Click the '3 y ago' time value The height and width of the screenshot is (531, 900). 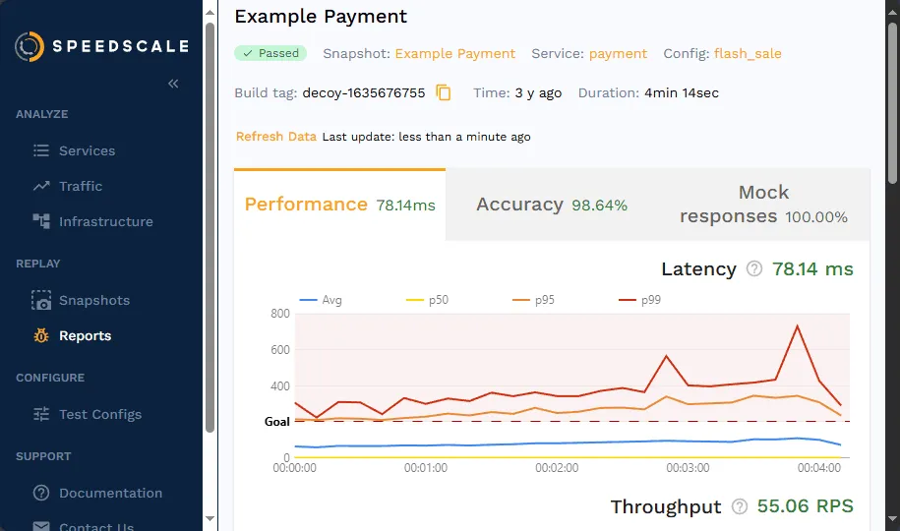click(x=538, y=93)
